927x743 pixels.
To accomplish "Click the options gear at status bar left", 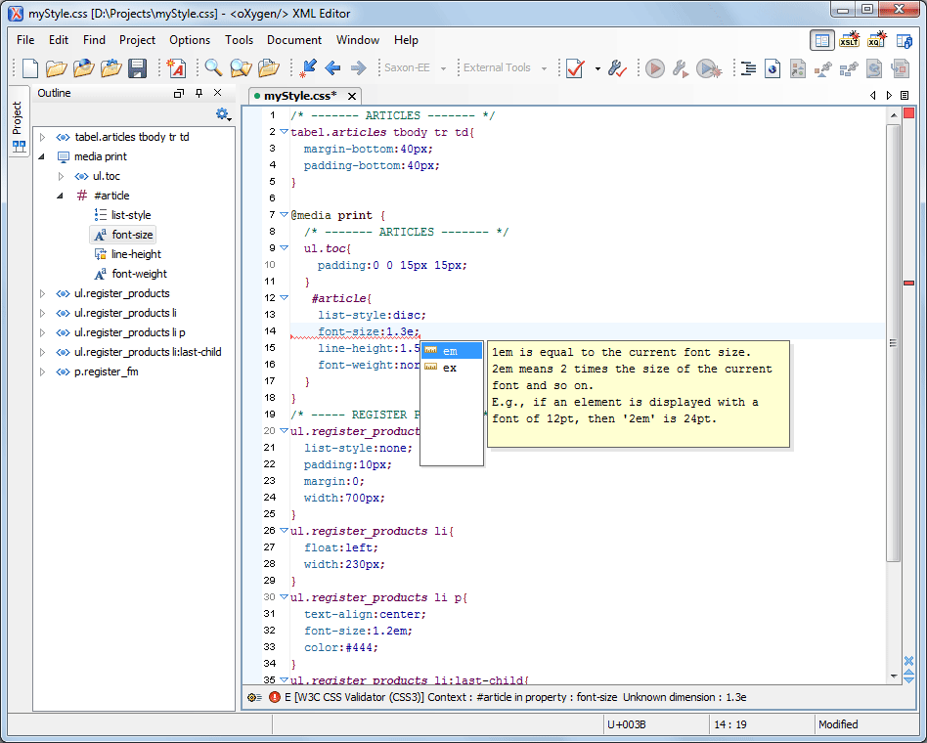I will click(x=255, y=697).
